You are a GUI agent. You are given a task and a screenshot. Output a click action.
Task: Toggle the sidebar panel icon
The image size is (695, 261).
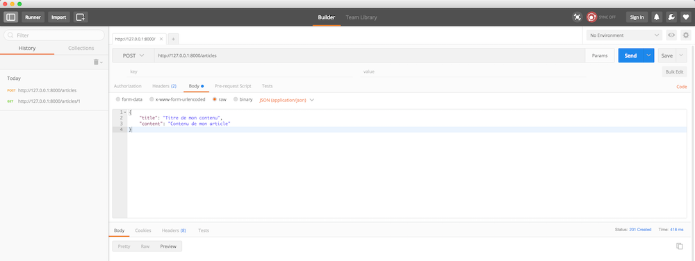(10, 17)
